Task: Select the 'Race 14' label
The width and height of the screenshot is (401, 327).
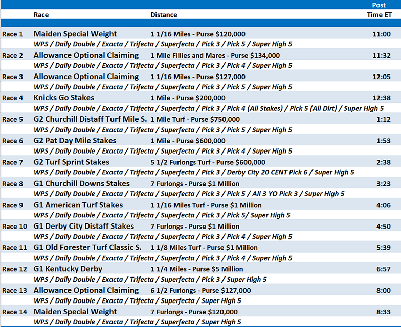Action: [14, 312]
